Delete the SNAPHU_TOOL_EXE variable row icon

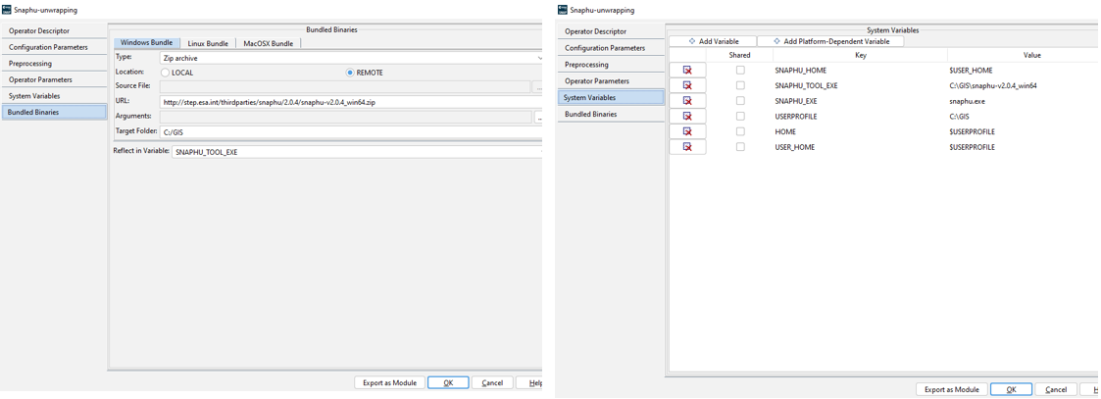[x=687, y=85]
